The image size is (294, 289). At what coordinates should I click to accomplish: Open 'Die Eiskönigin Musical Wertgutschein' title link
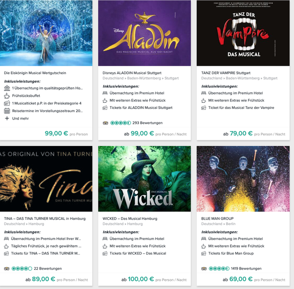click(x=35, y=73)
